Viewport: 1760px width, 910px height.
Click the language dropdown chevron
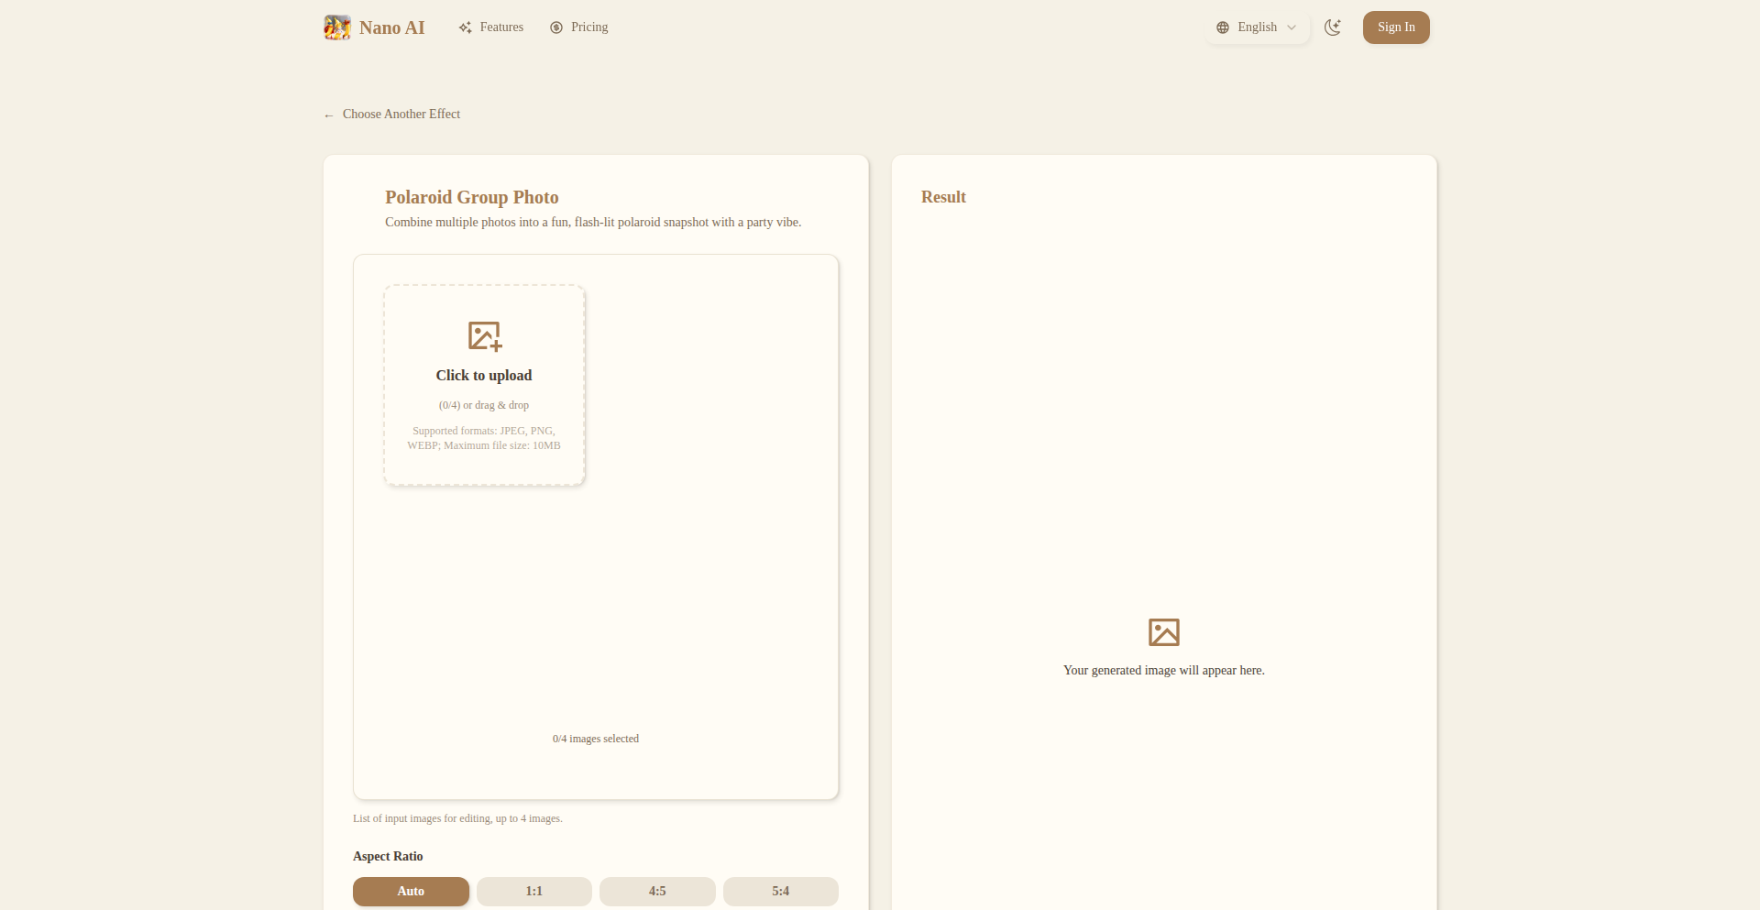click(x=1292, y=27)
